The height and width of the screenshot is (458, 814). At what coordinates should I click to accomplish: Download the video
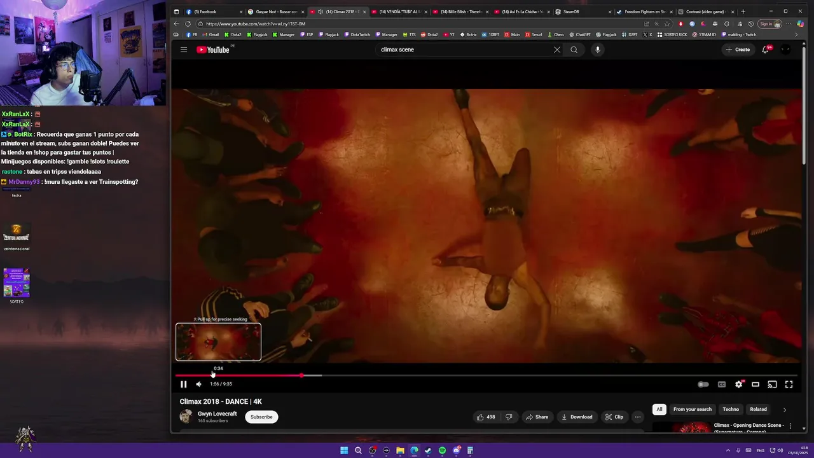coord(577,417)
